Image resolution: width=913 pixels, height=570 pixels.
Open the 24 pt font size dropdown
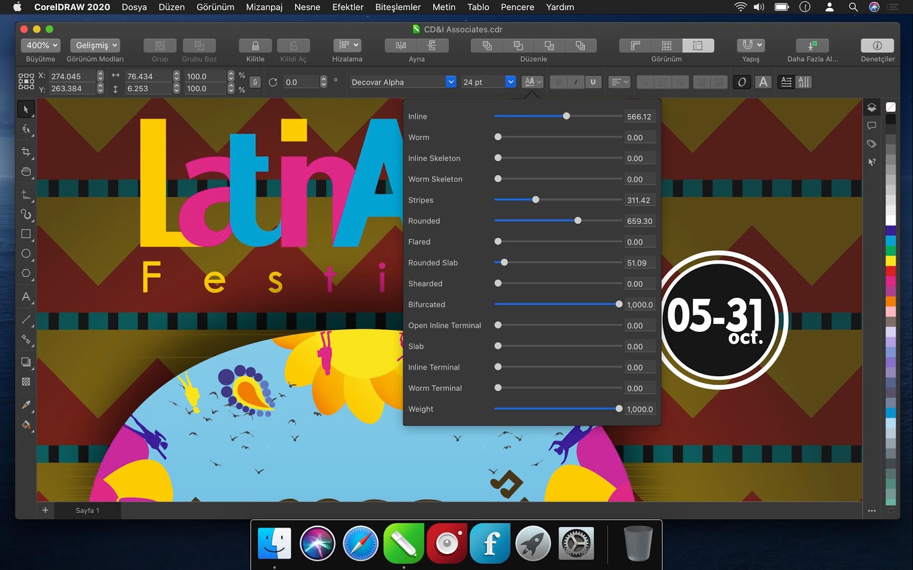510,82
